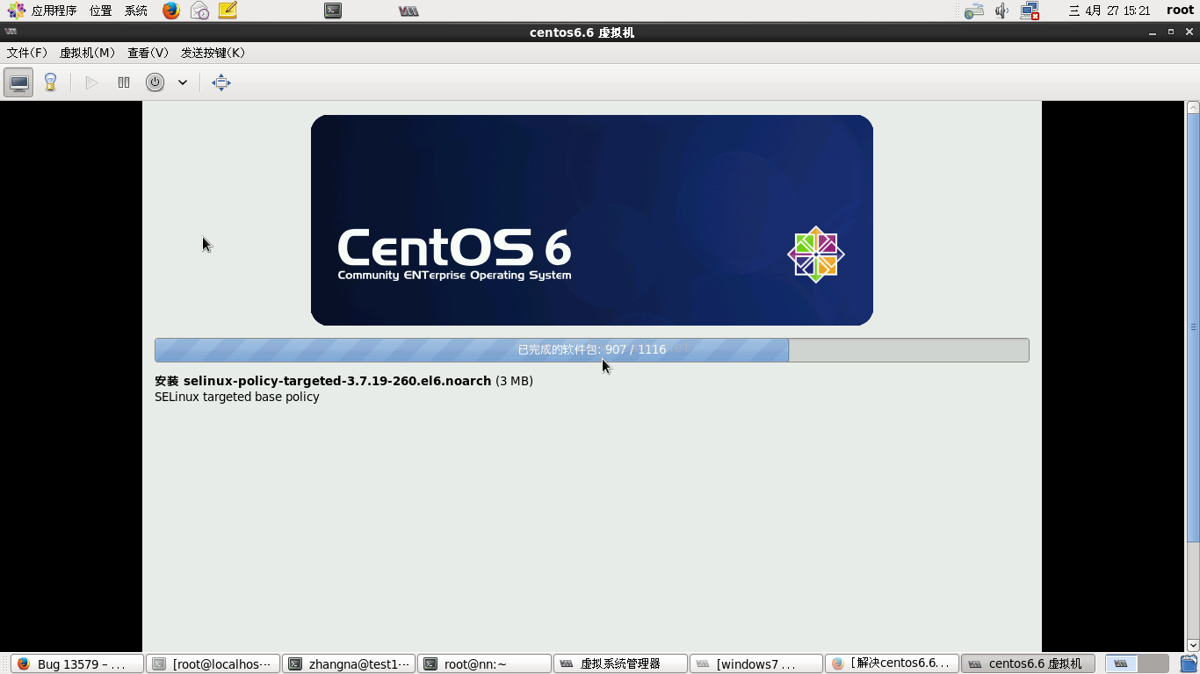
Task: Switch to [解决centos6.6 Firefox taskbar window
Action: click(892, 663)
